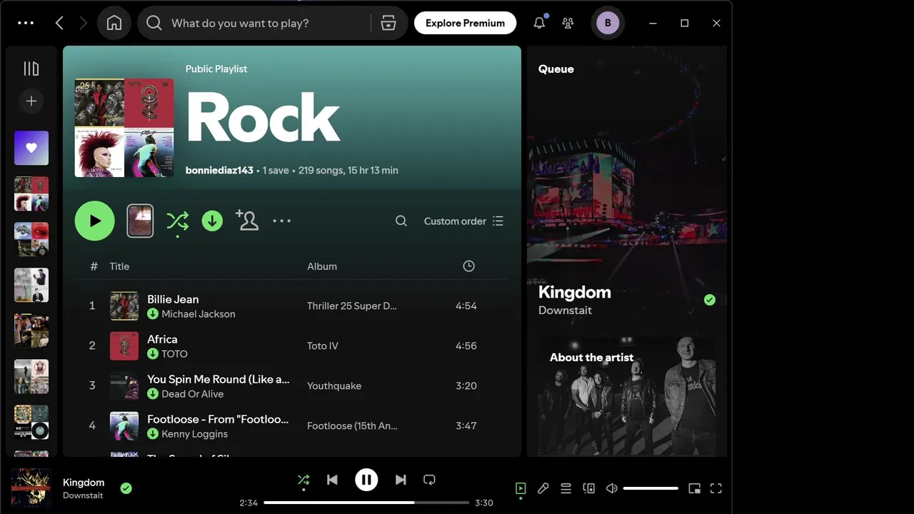Play the Rock playlist
914x514 pixels.
click(x=95, y=221)
